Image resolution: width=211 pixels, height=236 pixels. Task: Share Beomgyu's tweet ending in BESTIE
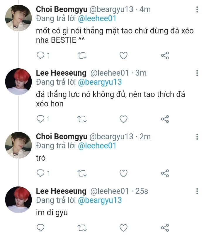click(165, 55)
